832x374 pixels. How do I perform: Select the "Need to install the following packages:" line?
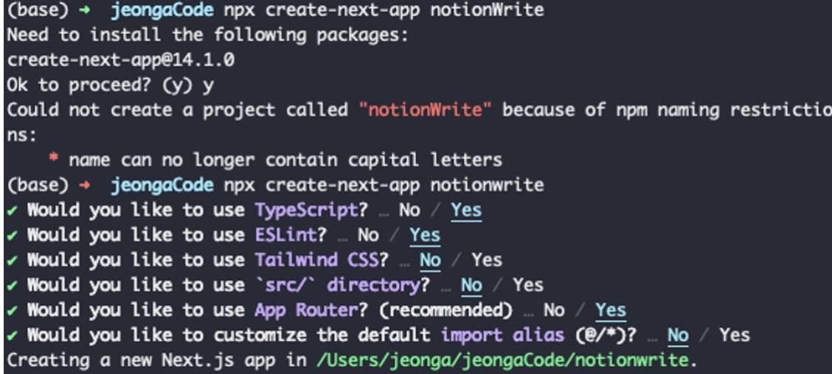[207, 35]
